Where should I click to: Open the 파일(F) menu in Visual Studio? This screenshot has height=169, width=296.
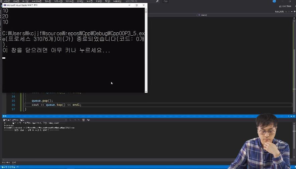pyautogui.click(x=7, y=1)
